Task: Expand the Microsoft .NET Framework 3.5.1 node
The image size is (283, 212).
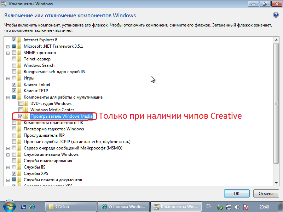Action: (x=8, y=46)
